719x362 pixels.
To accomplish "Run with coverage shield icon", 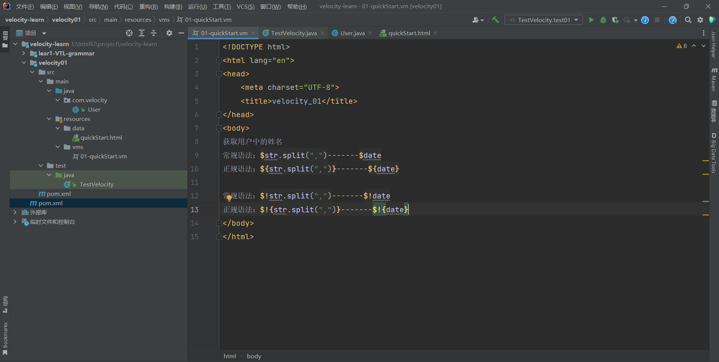I will click(615, 20).
